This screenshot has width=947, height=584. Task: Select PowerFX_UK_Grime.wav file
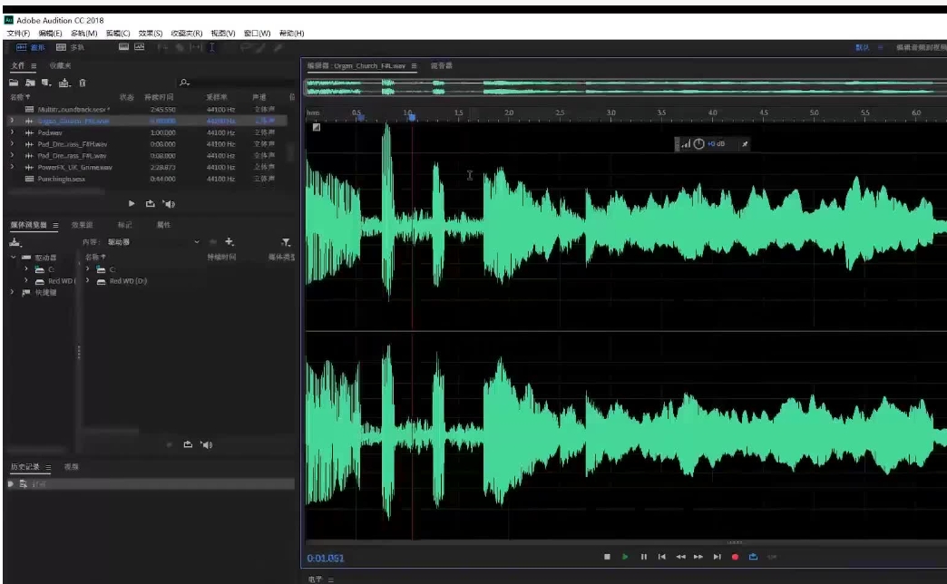point(75,167)
